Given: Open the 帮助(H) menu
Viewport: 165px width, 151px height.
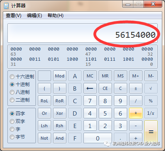Looking at the screenshot, I should pos(55,16).
